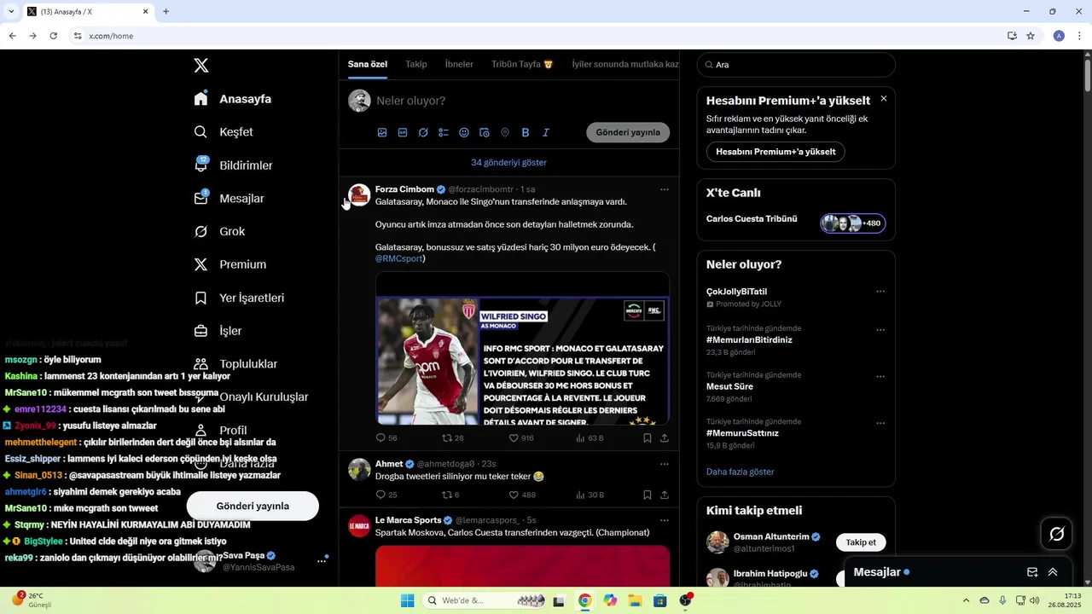The width and height of the screenshot is (1092, 614).
Task: Open Premium from the sidebar
Action: click(230, 264)
